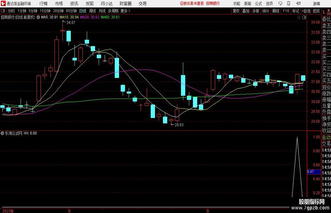This screenshot has height=213, width=331.
Task: Switch to 1分钟 period
Action: (21, 11)
